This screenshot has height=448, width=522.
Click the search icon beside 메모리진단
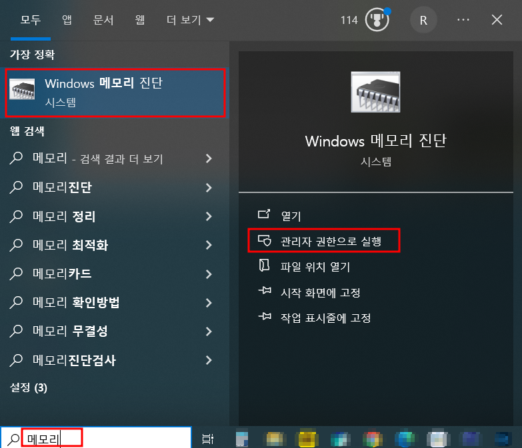[x=16, y=187]
